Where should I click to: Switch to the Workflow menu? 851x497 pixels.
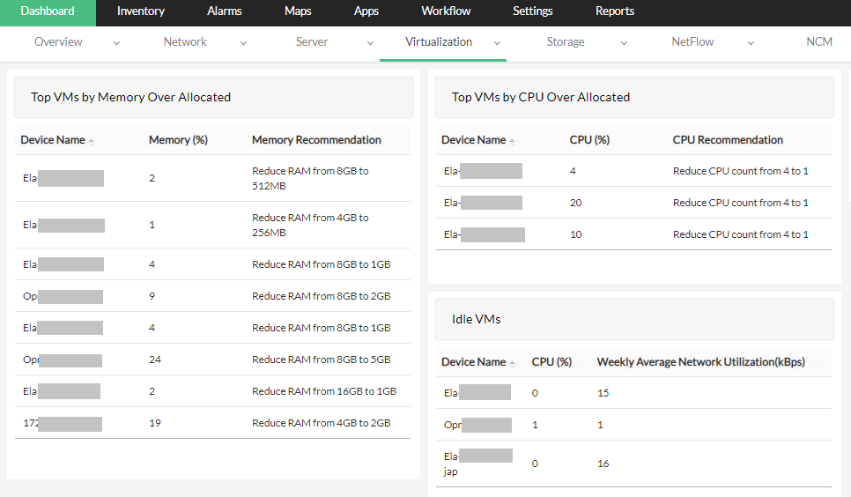[446, 11]
